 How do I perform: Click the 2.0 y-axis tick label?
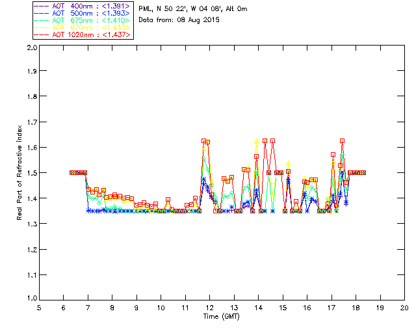[32, 48]
